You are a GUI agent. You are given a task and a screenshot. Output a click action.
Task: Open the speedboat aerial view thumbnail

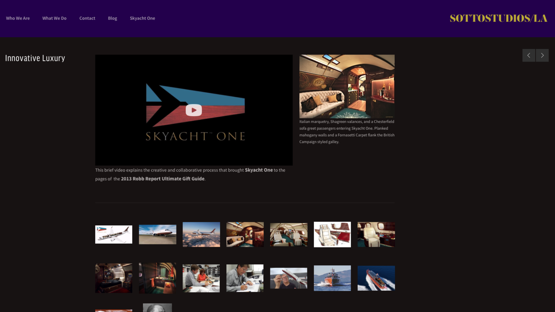(376, 278)
